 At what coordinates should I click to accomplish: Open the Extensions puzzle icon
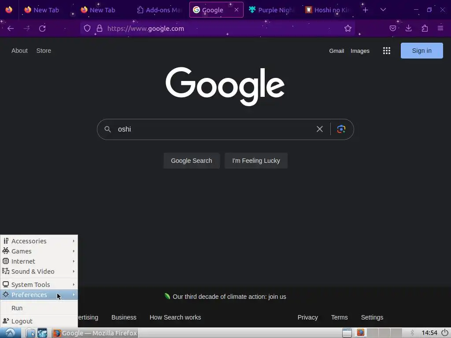pyautogui.click(x=425, y=28)
